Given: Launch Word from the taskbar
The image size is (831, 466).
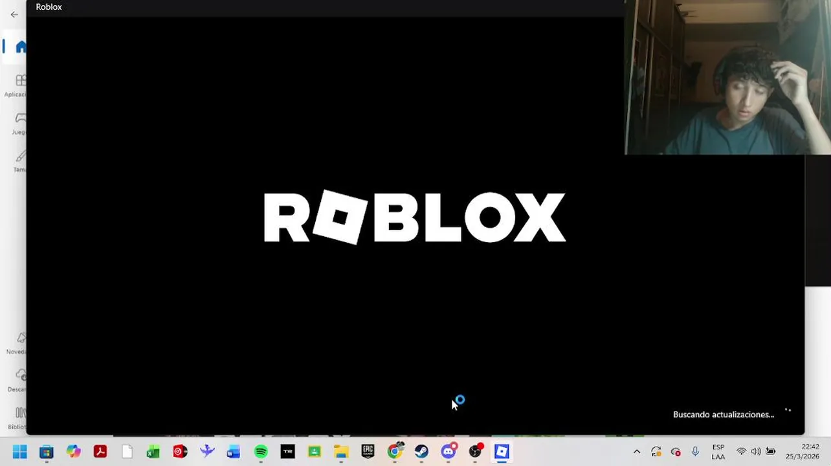Looking at the screenshot, I should [234, 452].
